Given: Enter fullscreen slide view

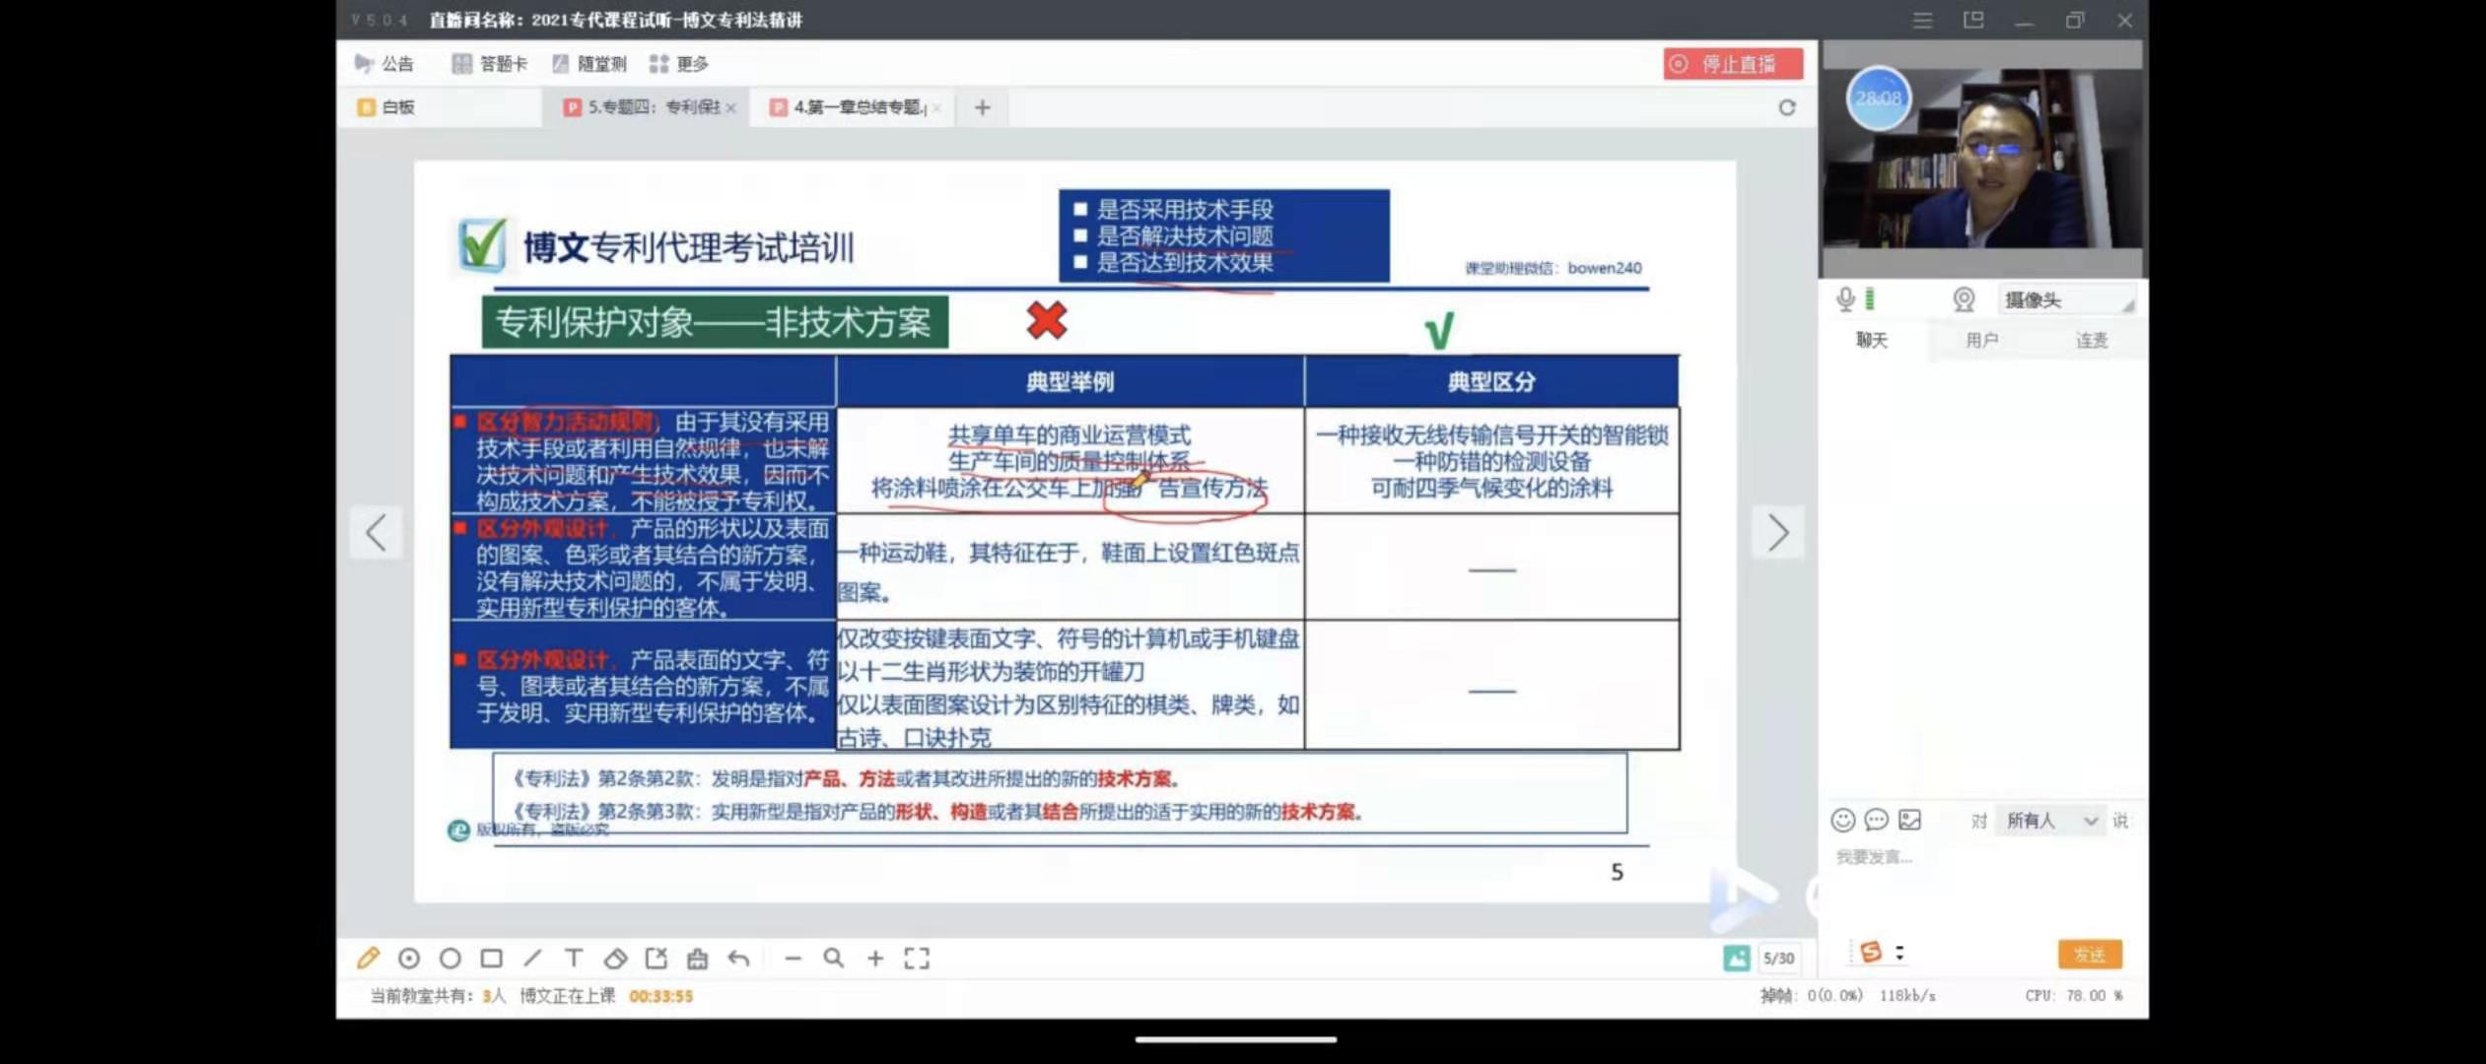Looking at the screenshot, I should (x=917, y=958).
